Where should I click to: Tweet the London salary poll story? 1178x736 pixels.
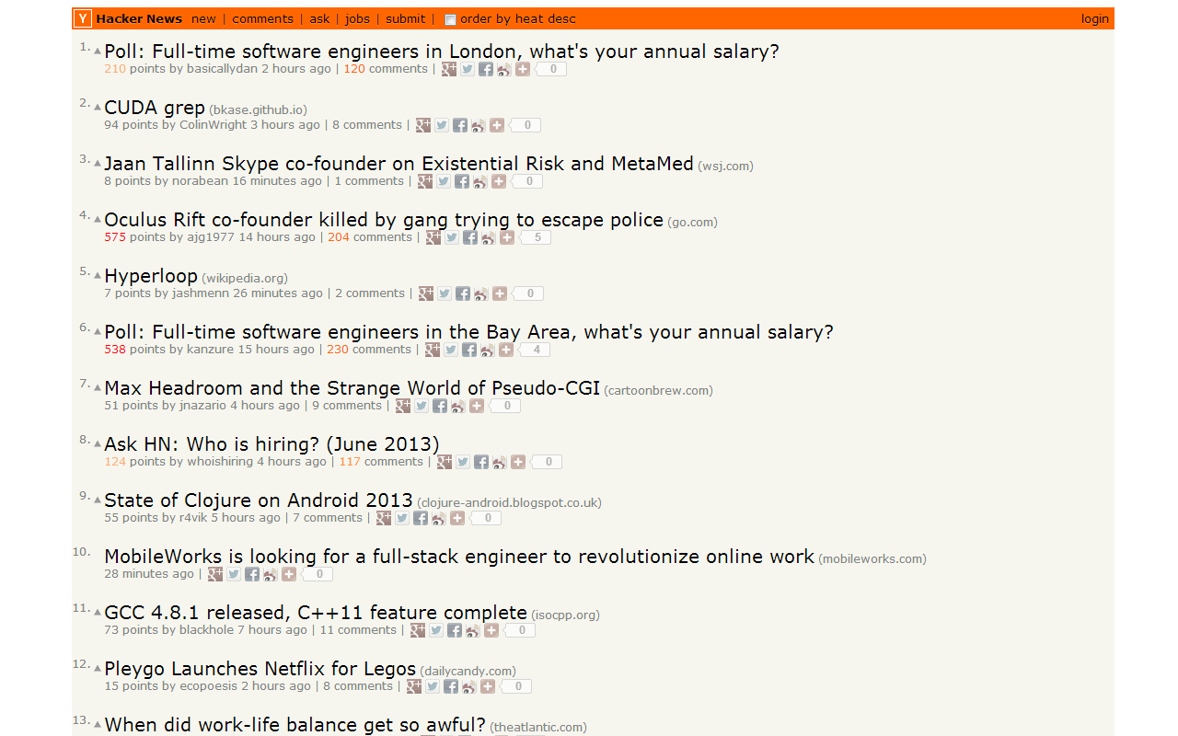[468, 69]
